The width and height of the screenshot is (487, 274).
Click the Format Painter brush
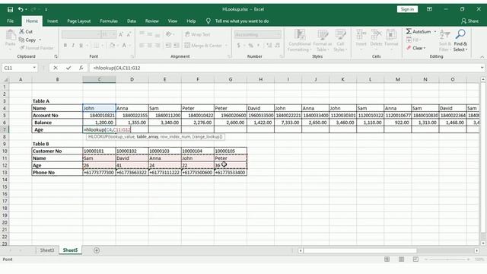point(22,48)
